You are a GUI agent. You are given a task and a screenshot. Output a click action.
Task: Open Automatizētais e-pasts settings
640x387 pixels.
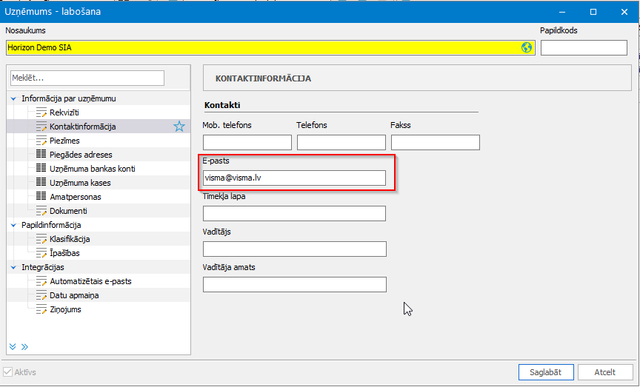[90, 281]
